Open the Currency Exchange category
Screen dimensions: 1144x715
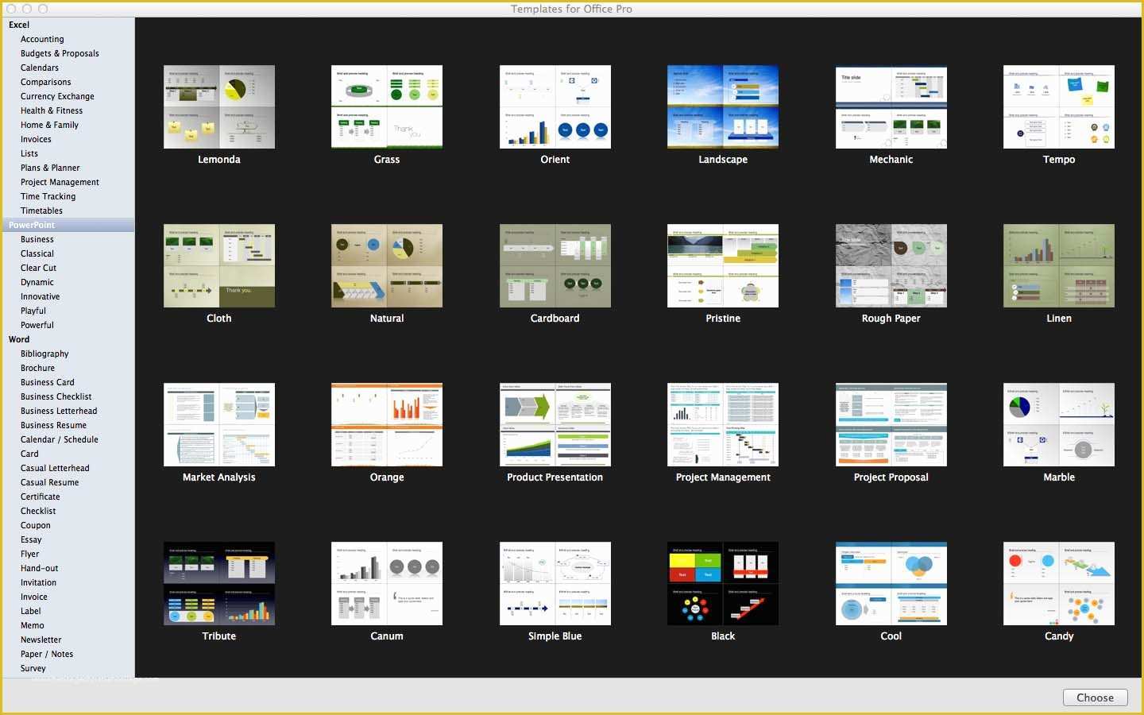pyautogui.click(x=57, y=96)
